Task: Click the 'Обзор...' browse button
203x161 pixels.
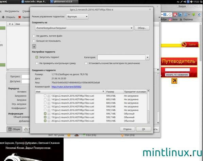Action: 142,28
